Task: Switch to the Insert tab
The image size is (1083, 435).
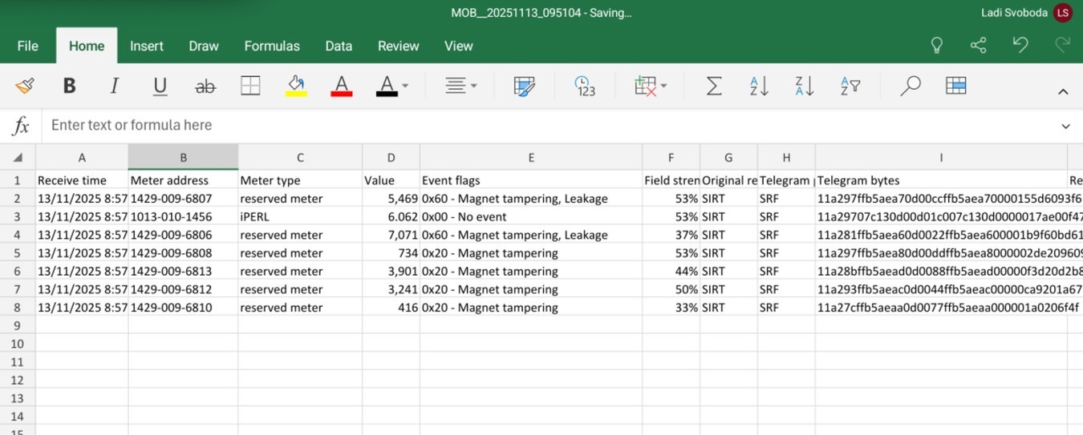Action: tap(147, 46)
